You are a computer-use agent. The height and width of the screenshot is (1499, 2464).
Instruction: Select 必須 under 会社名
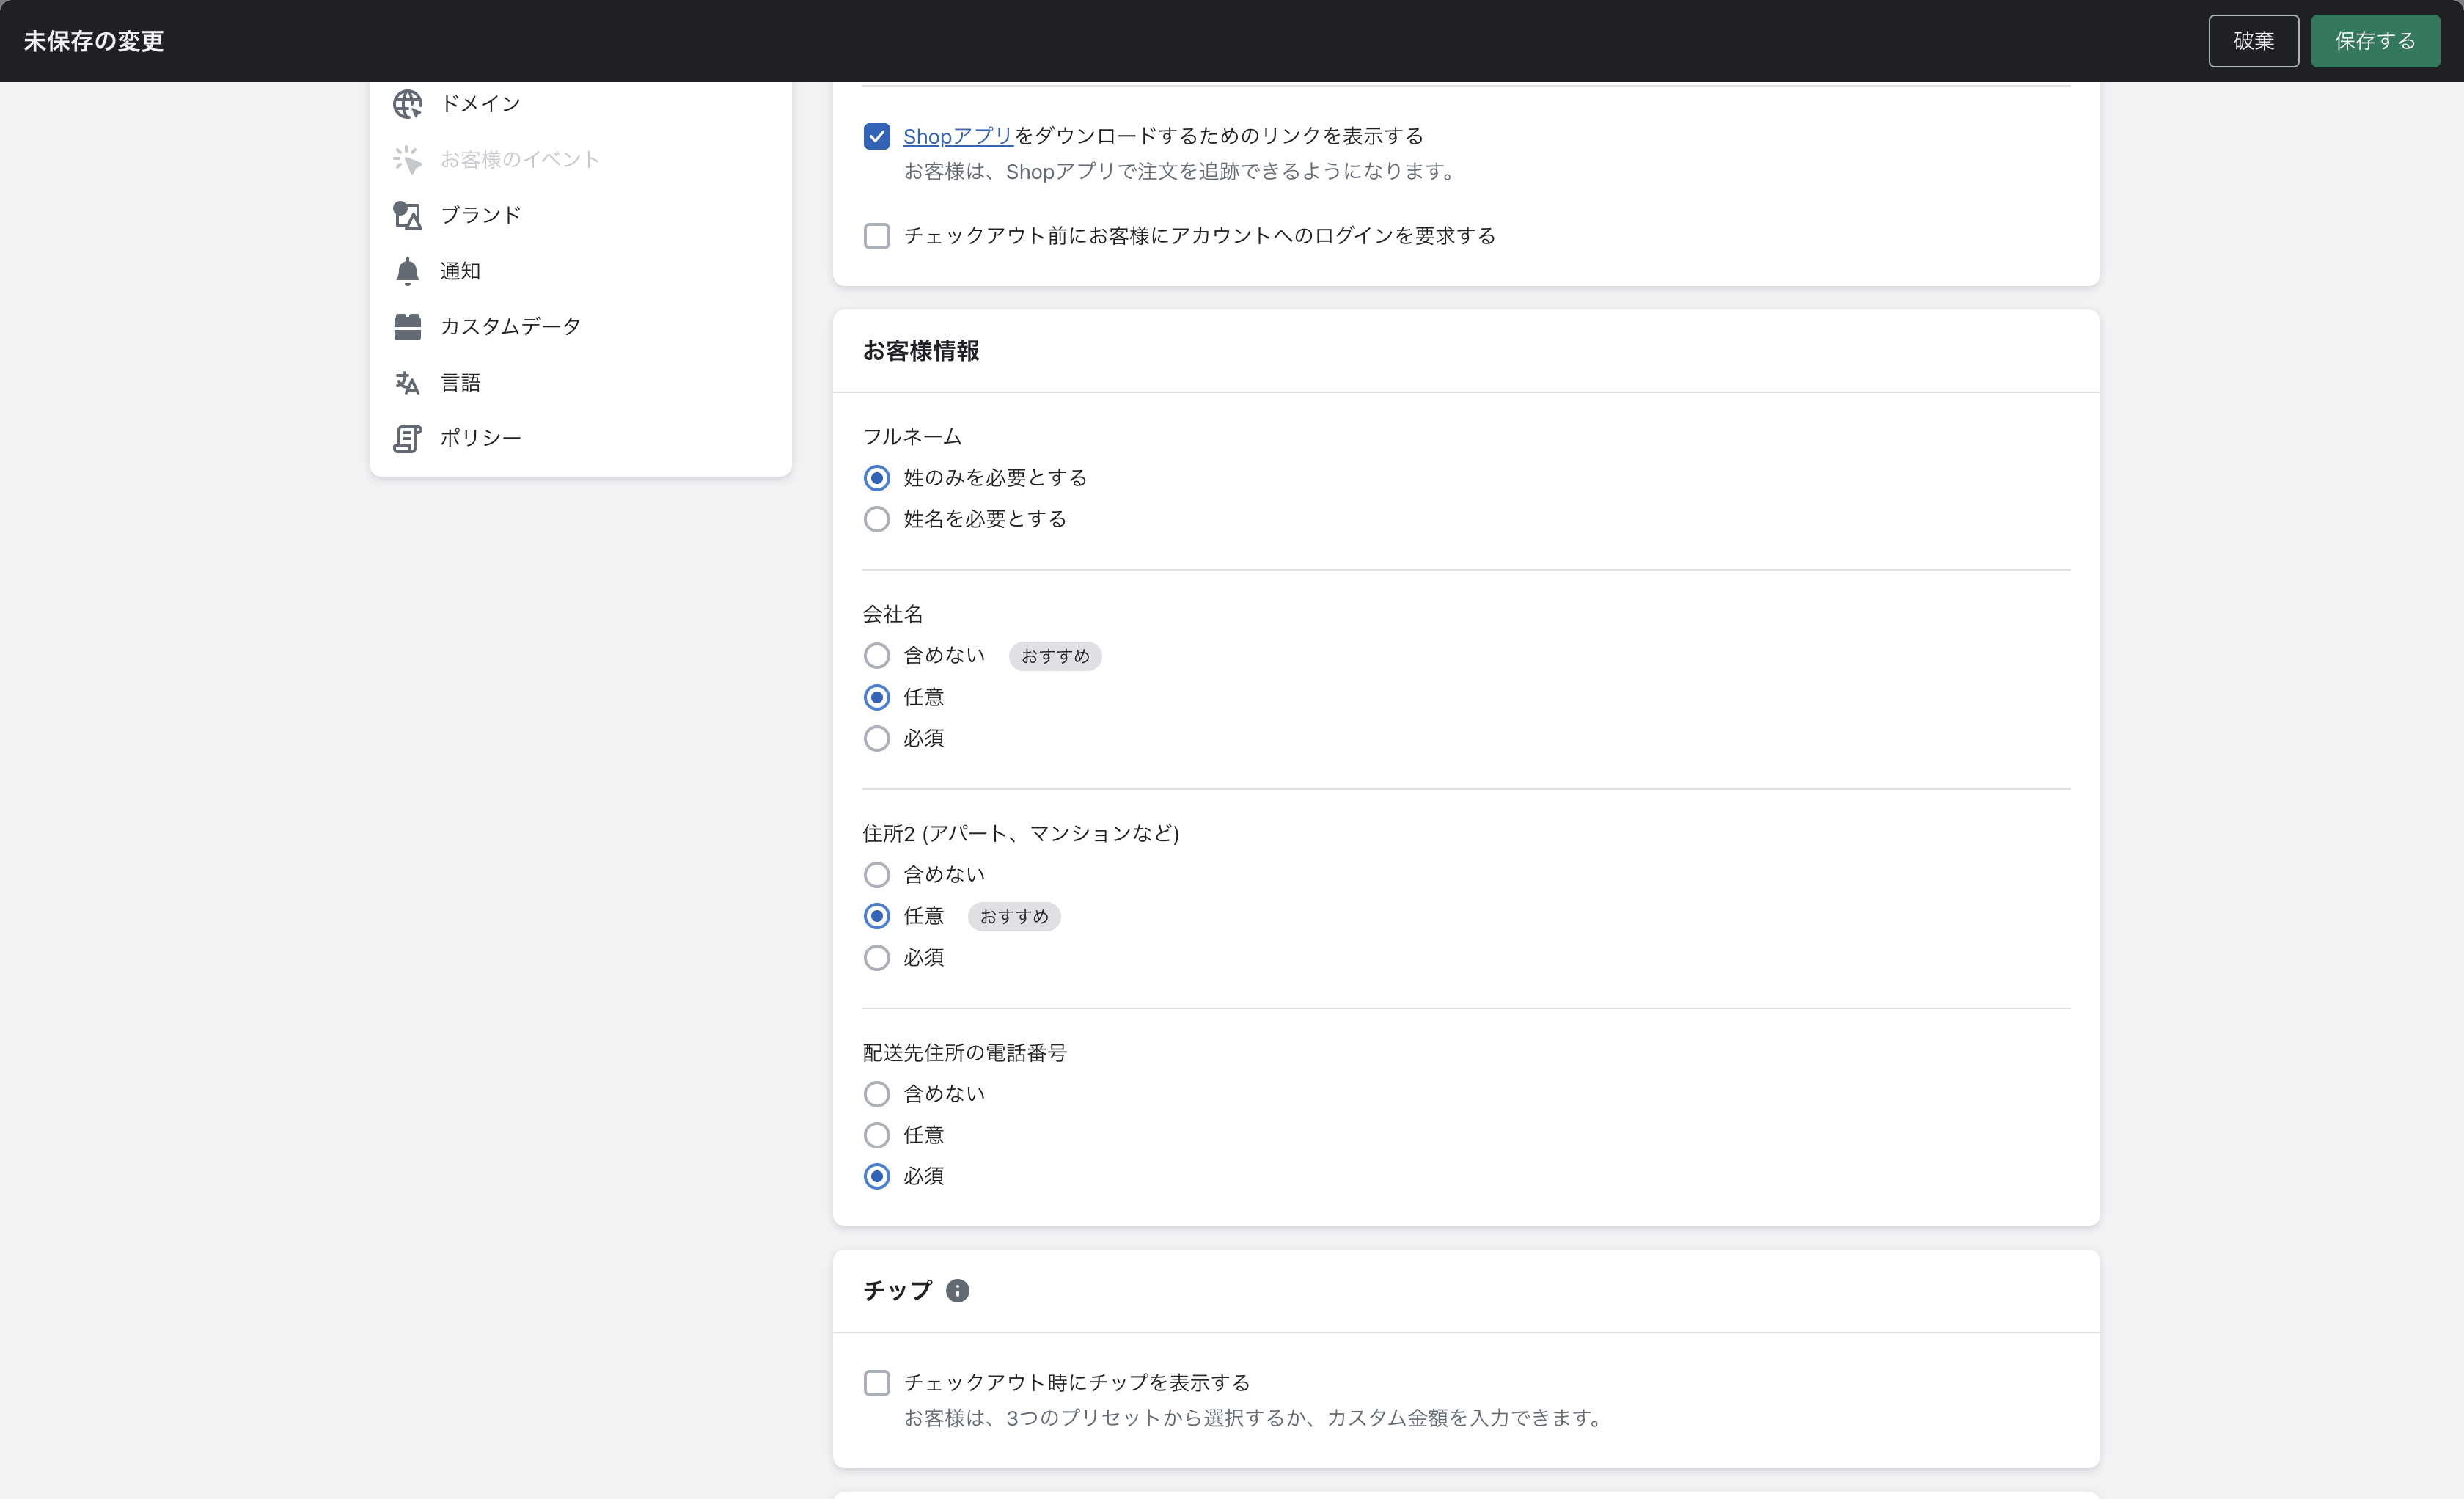point(877,738)
